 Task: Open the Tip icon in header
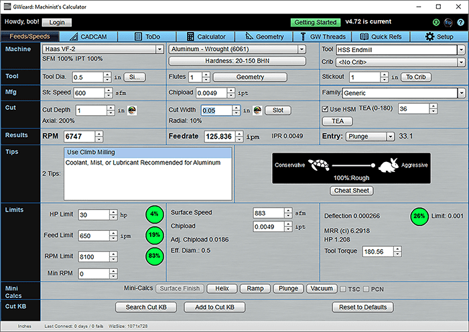(x=448, y=22)
